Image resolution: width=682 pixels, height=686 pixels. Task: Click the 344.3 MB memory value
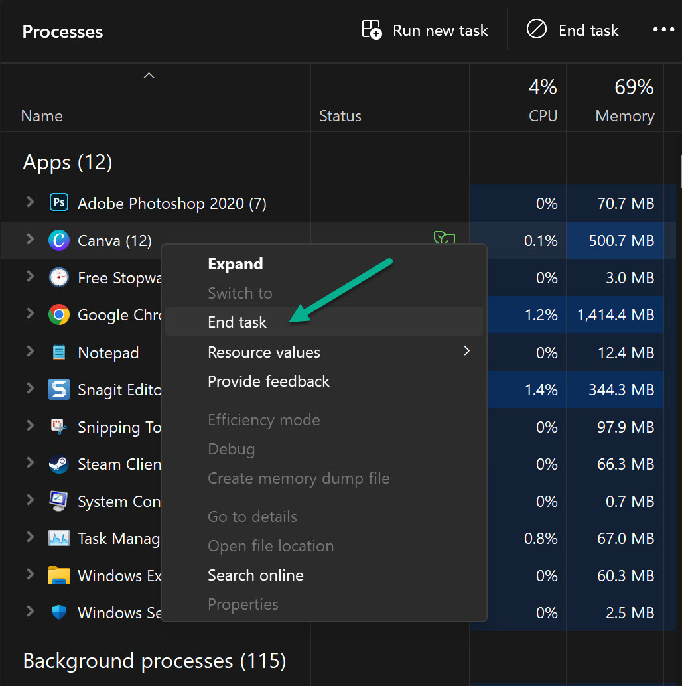pos(621,390)
